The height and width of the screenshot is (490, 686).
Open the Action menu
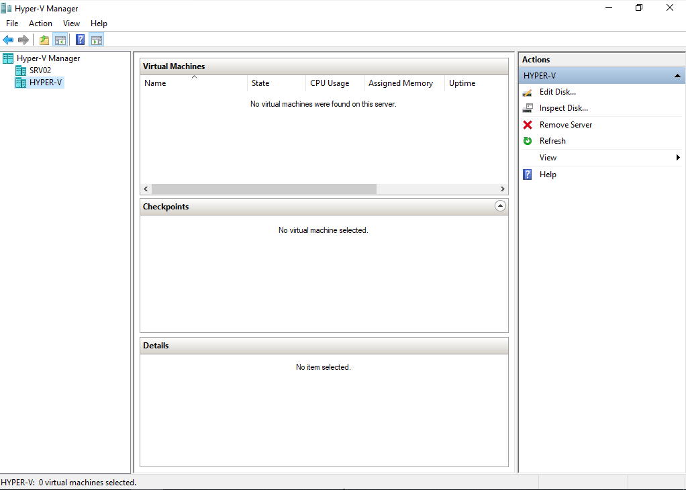click(x=40, y=23)
